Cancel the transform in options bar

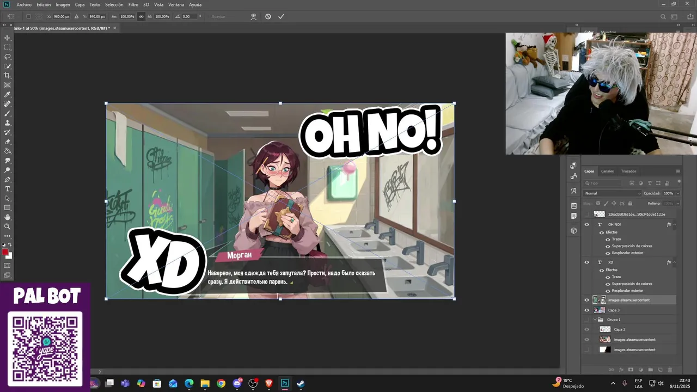click(268, 16)
